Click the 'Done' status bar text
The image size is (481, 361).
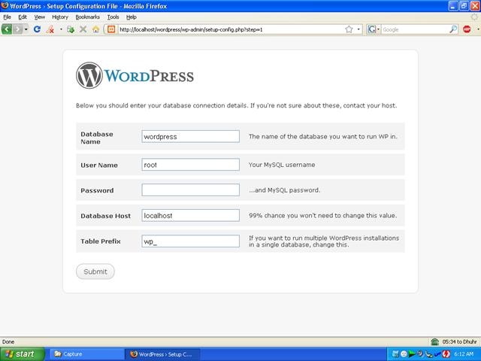coord(8,341)
